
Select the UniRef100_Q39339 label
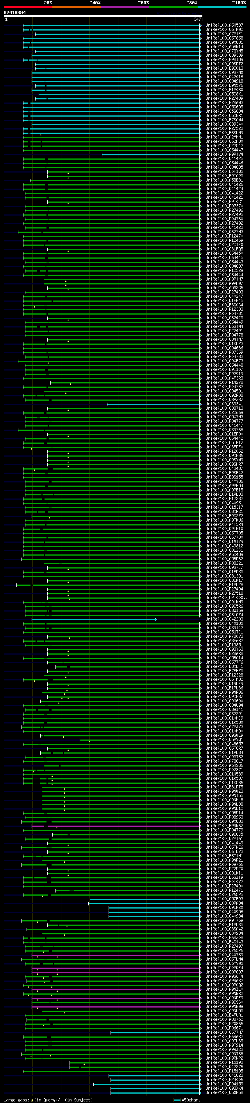(224, 55)
